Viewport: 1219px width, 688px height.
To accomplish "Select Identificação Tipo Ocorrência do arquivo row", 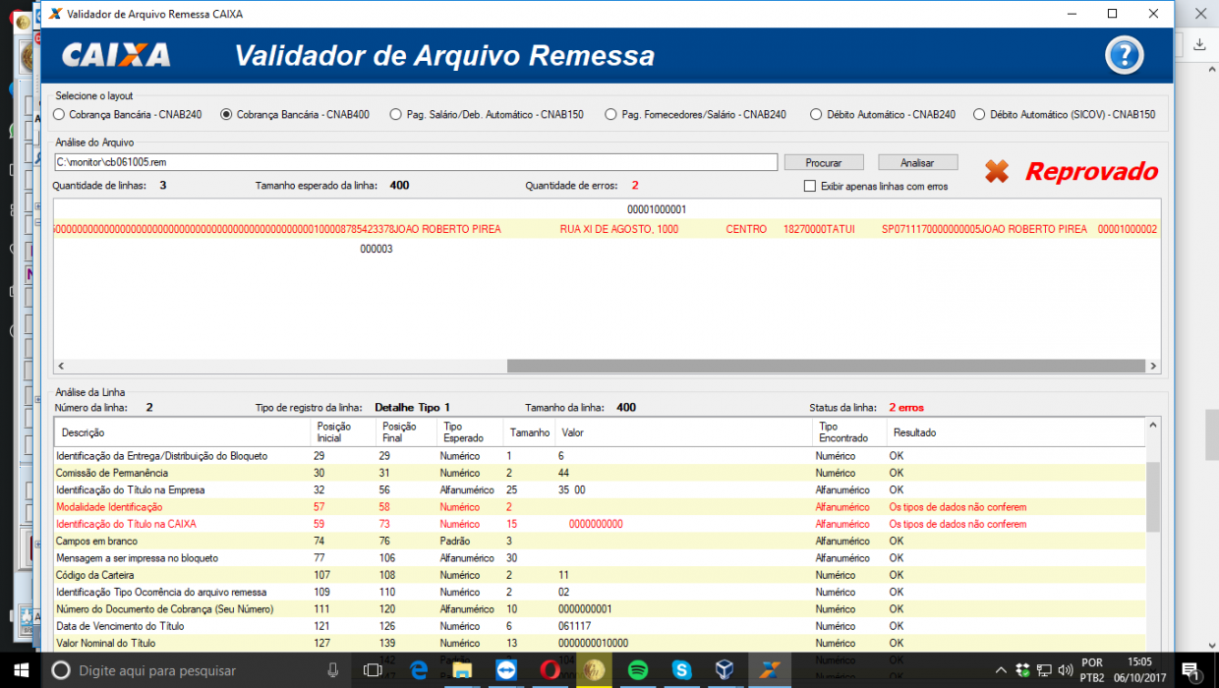I will (x=600, y=592).
